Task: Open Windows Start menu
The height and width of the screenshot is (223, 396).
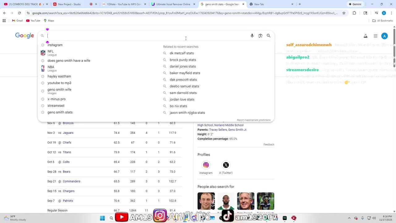Action: 102,218
